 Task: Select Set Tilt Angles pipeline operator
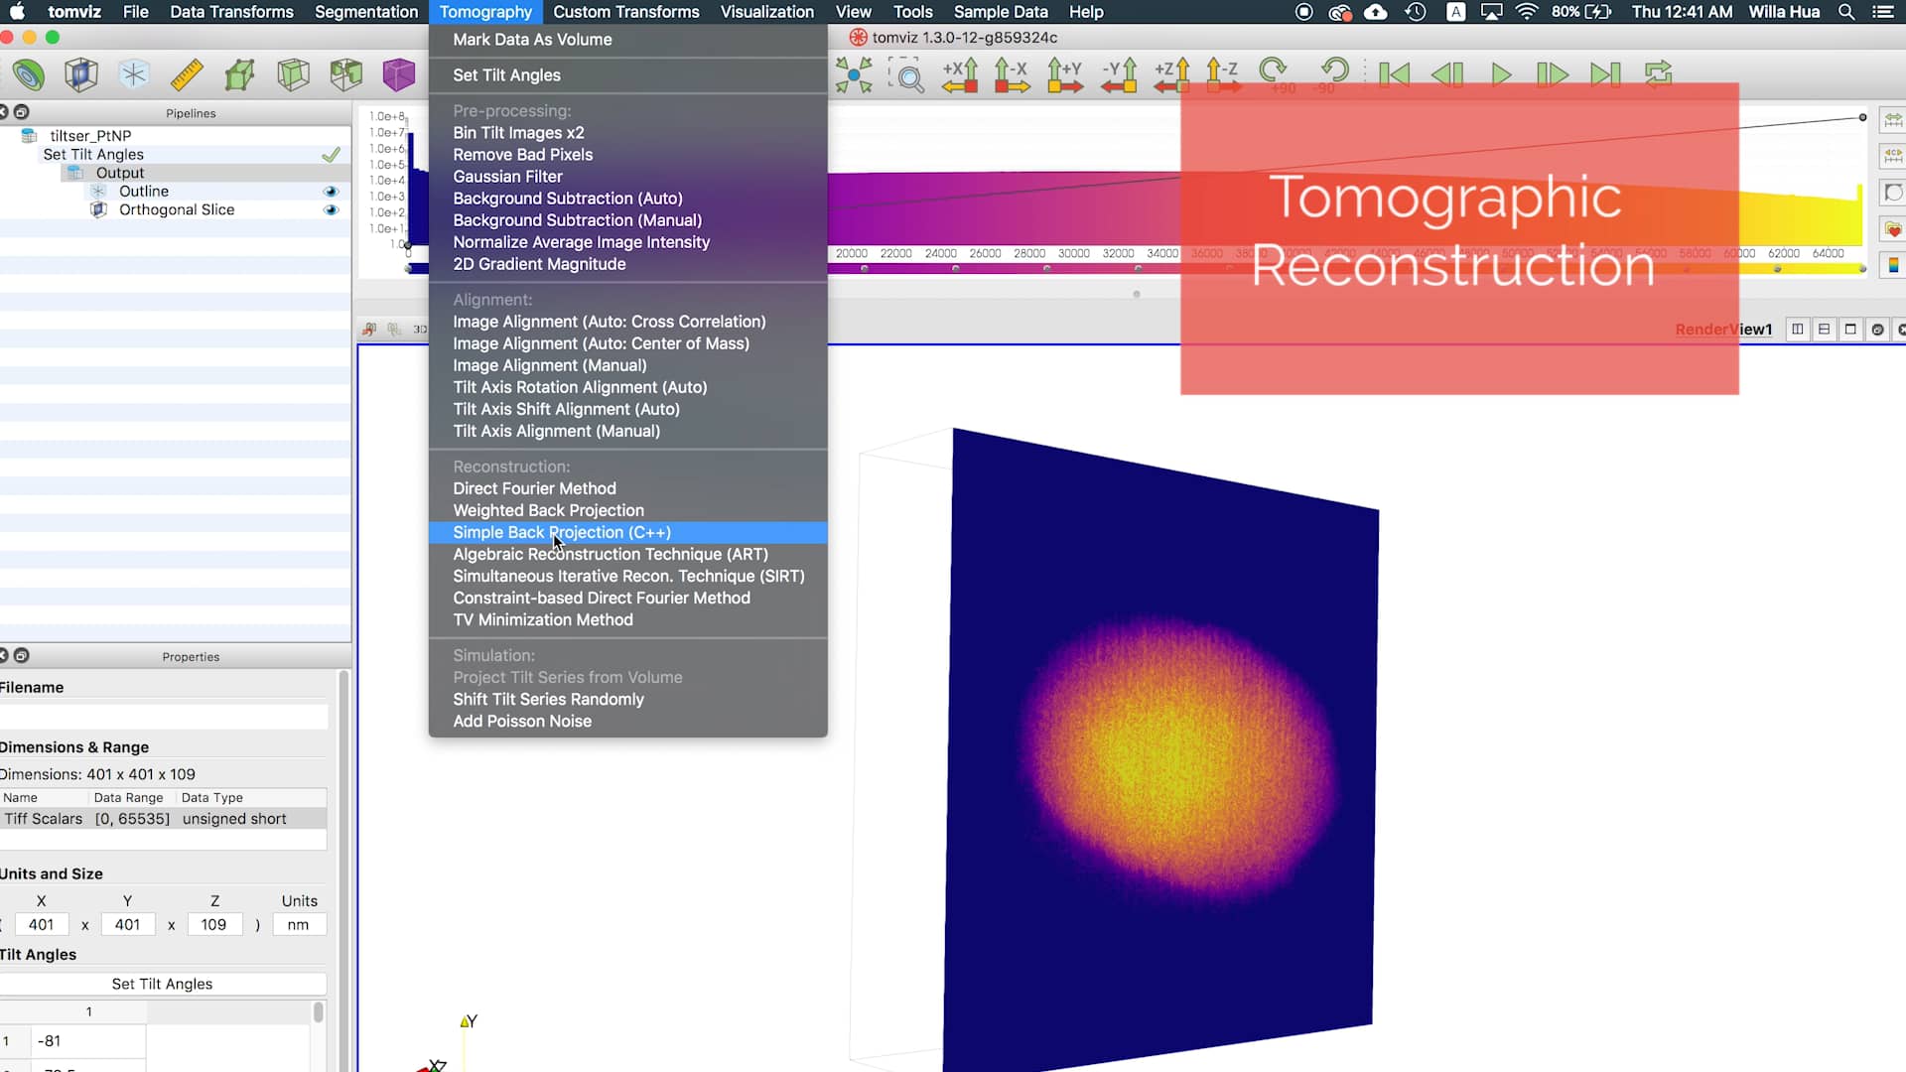93,155
